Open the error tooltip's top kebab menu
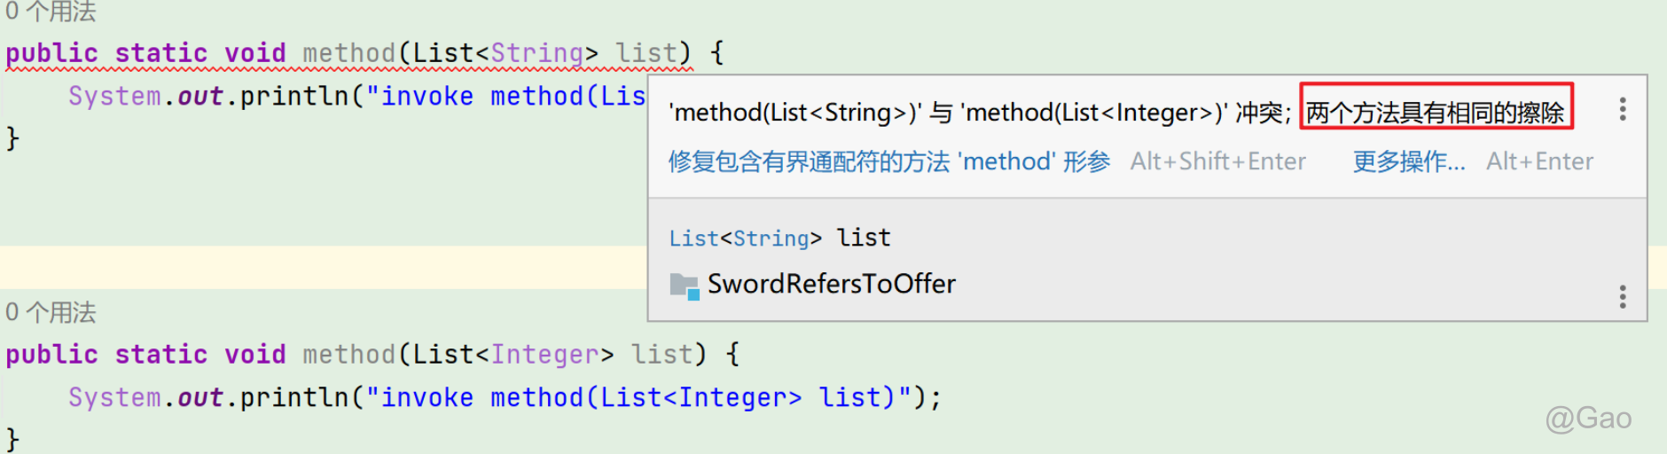This screenshot has height=454, width=1667. point(1622,109)
